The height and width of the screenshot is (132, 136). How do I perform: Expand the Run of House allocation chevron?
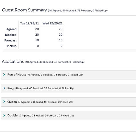[4, 74]
